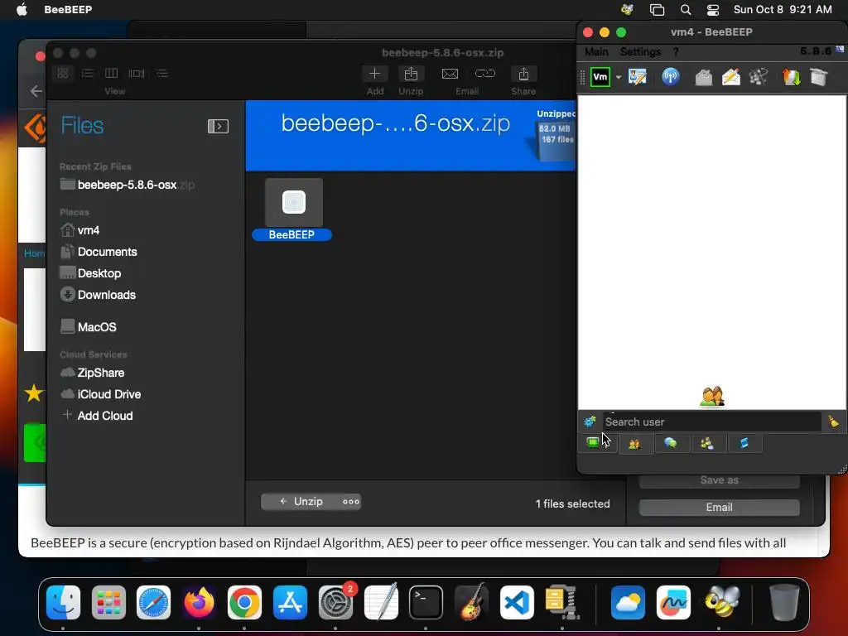The image size is (848, 636).
Task: Click the two users icon in user list
Action: tap(711, 397)
